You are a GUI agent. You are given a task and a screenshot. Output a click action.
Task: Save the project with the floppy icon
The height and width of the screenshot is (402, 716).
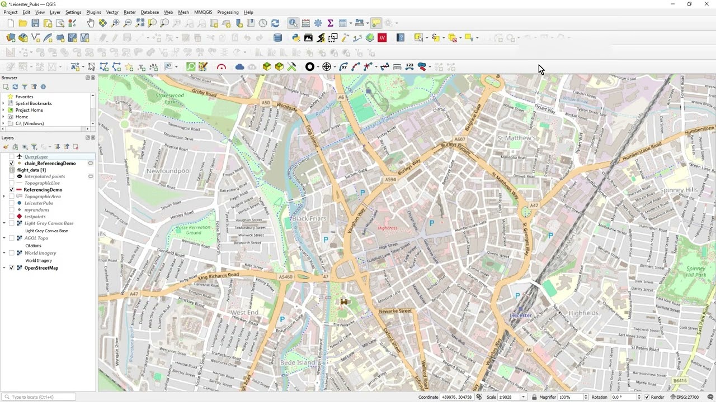point(35,23)
